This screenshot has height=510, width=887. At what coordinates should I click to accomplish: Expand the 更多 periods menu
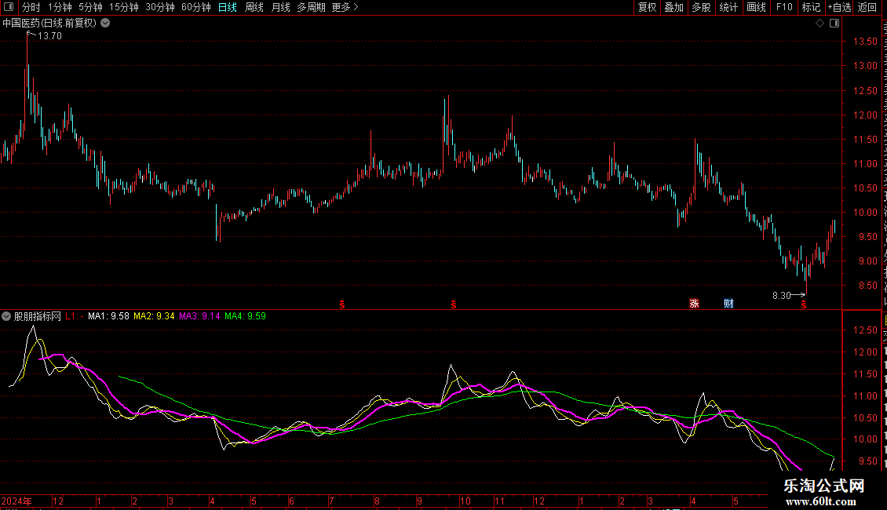point(345,7)
